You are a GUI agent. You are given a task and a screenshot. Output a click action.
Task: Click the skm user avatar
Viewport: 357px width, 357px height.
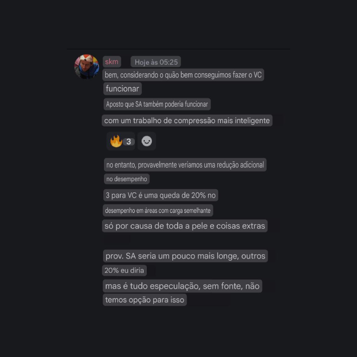(x=87, y=66)
